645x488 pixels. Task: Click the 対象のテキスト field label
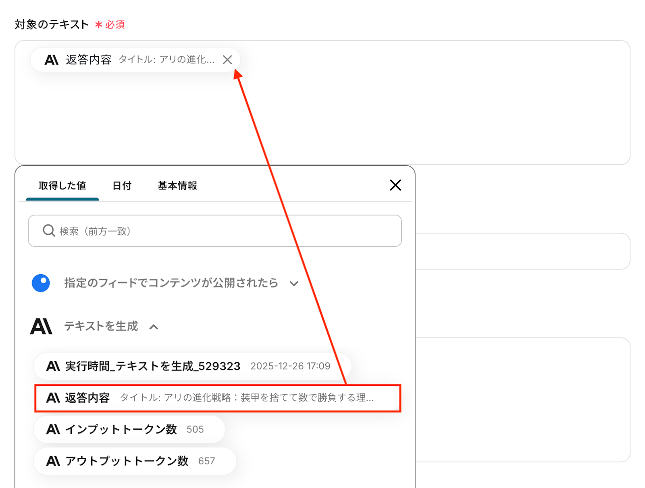pos(52,25)
